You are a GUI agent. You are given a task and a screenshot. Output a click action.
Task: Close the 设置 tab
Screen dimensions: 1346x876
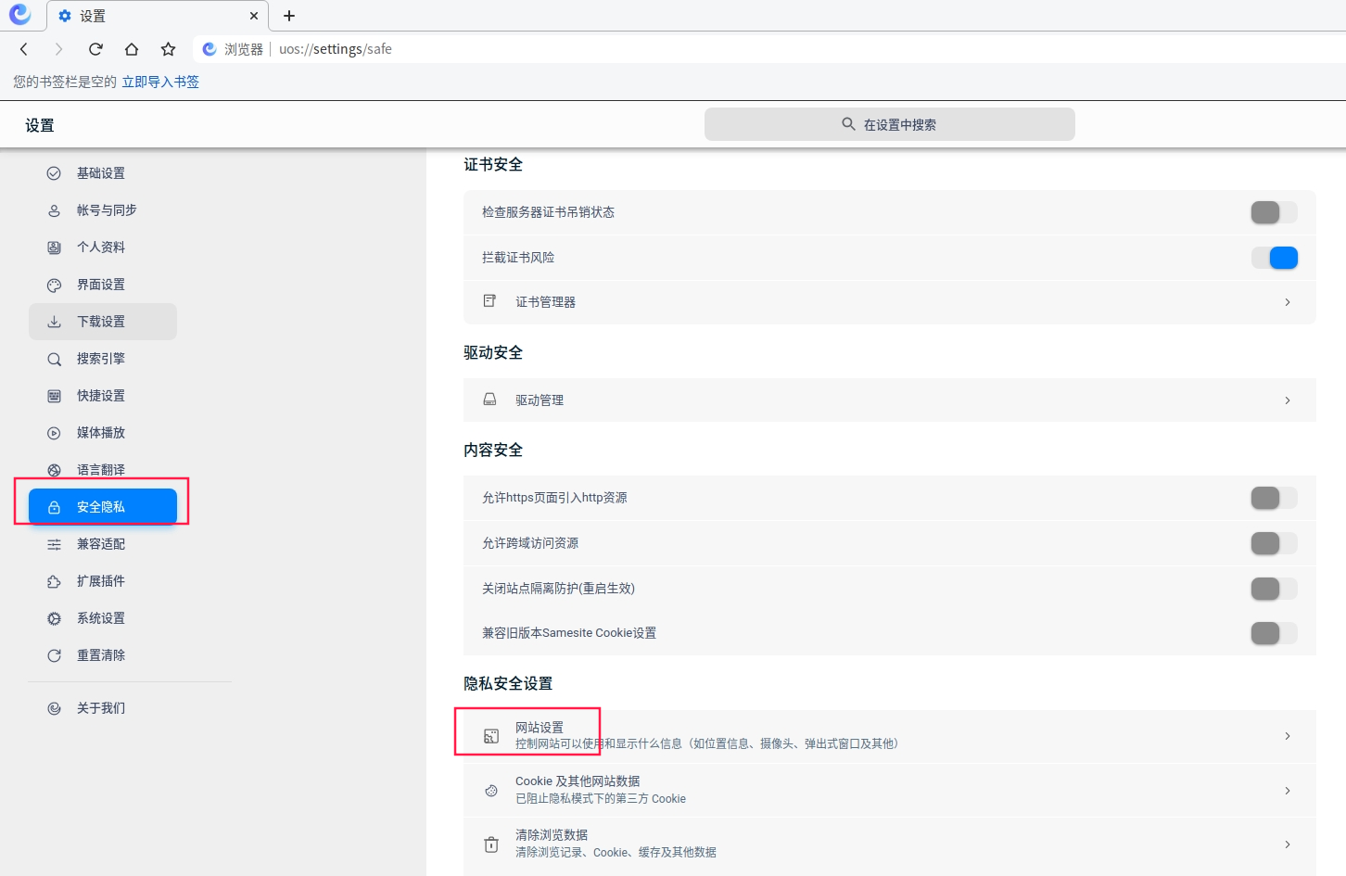point(254,16)
